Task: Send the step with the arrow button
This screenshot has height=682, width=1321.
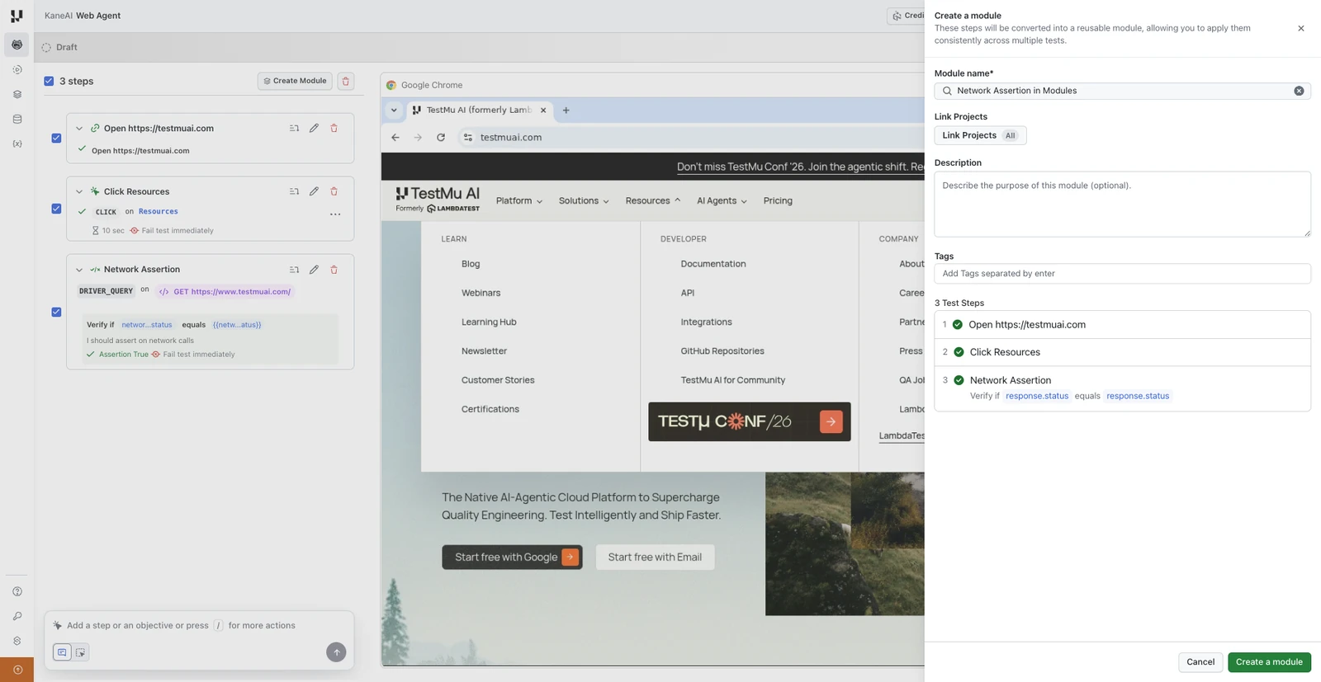Action: pos(336,652)
